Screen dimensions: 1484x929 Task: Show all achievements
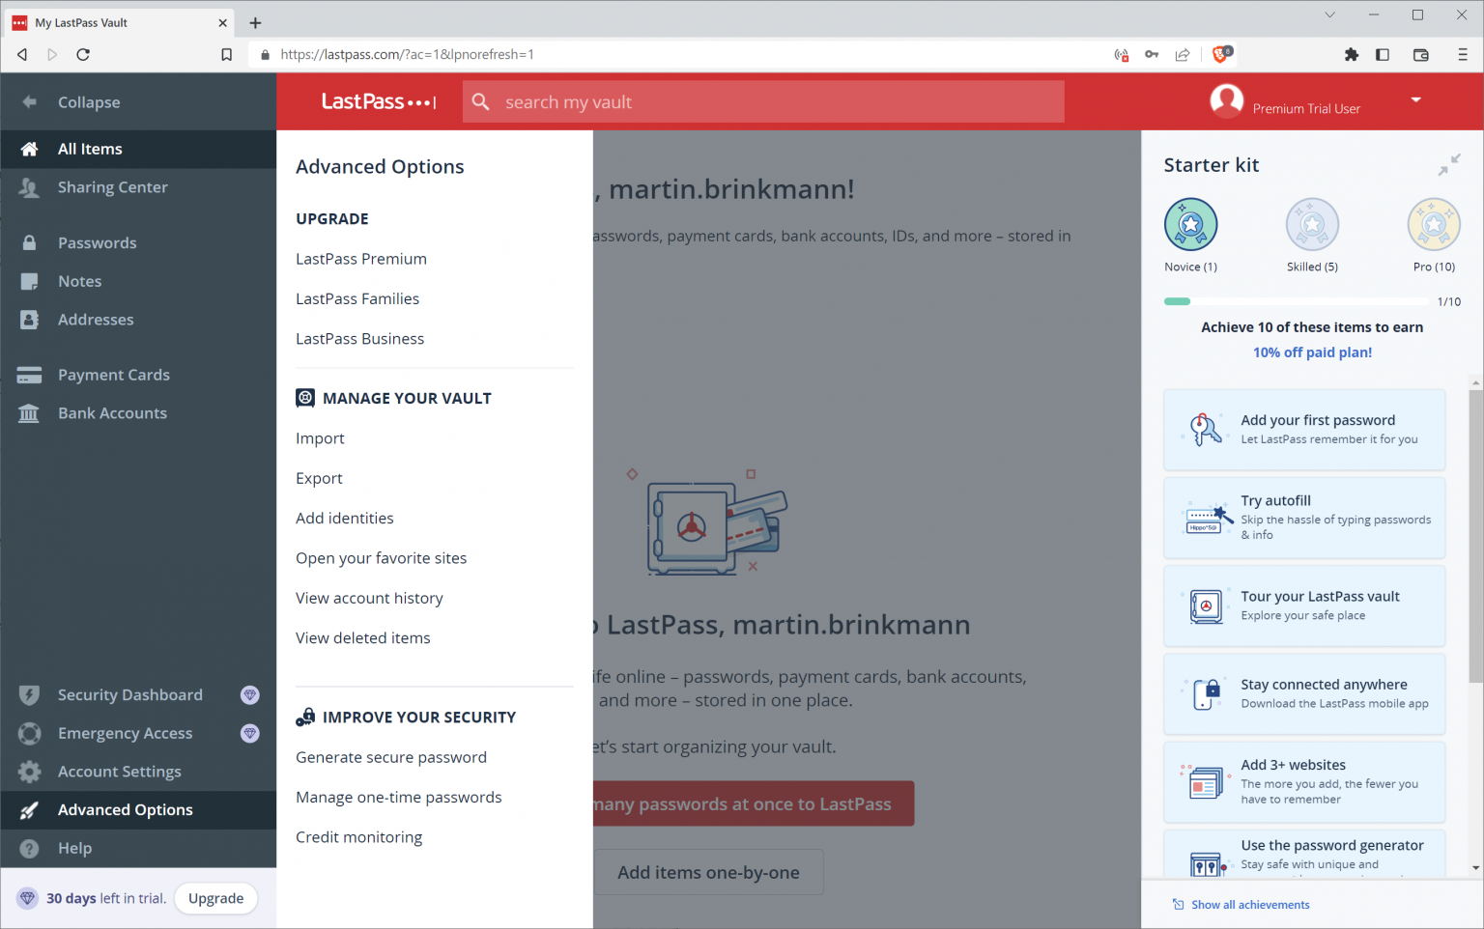point(1249,904)
